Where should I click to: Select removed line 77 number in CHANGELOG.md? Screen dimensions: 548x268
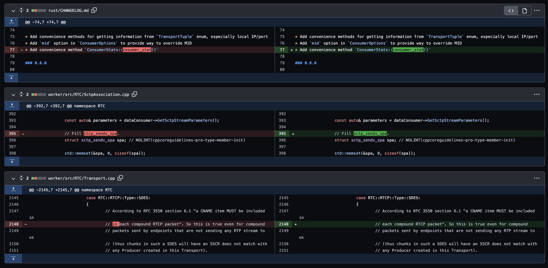[x=12, y=50]
